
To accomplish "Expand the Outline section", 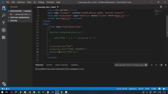I will point(14,21).
